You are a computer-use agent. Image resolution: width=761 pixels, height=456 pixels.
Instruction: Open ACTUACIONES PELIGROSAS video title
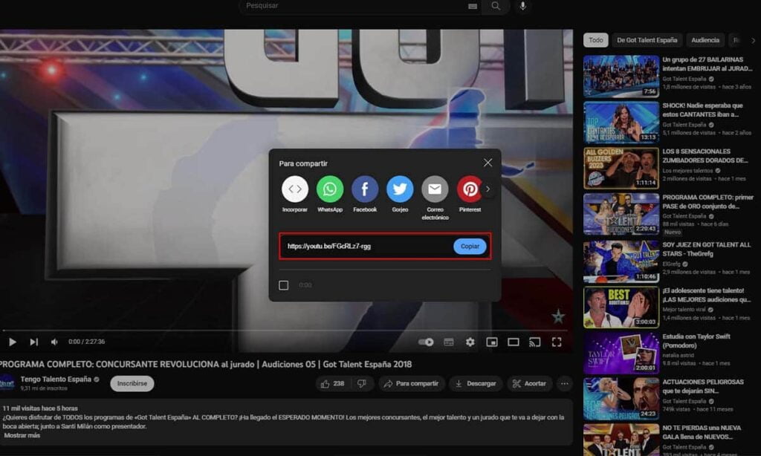coord(703,386)
